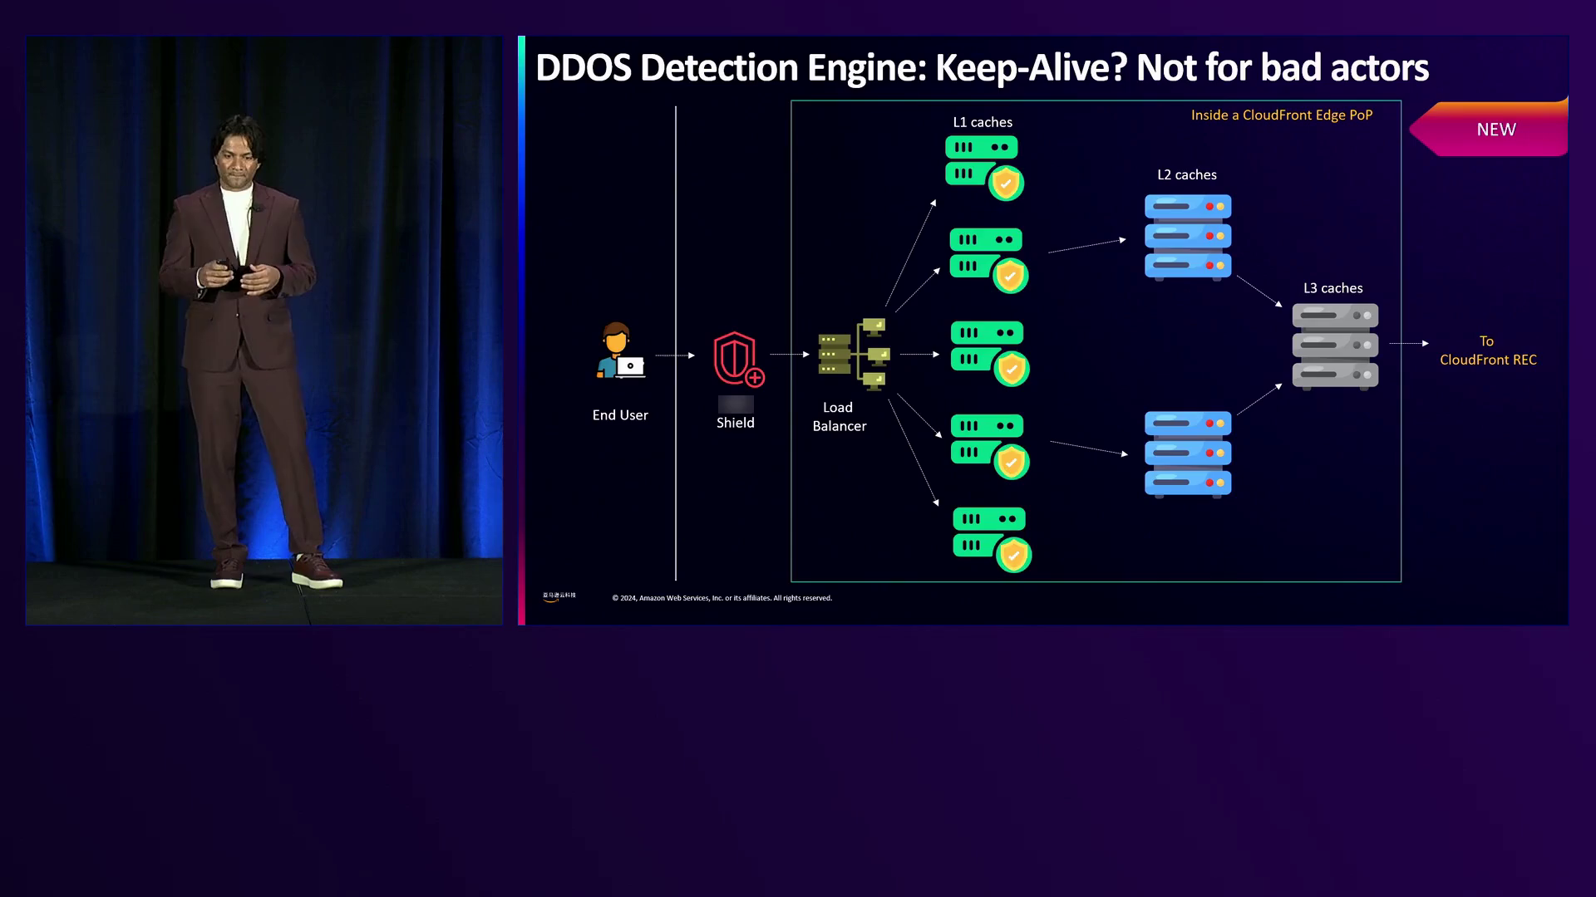This screenshot has width=1596, height=897.
Task: Click the bottommost L1 cache server icon
Action: [x=991, y=540]
